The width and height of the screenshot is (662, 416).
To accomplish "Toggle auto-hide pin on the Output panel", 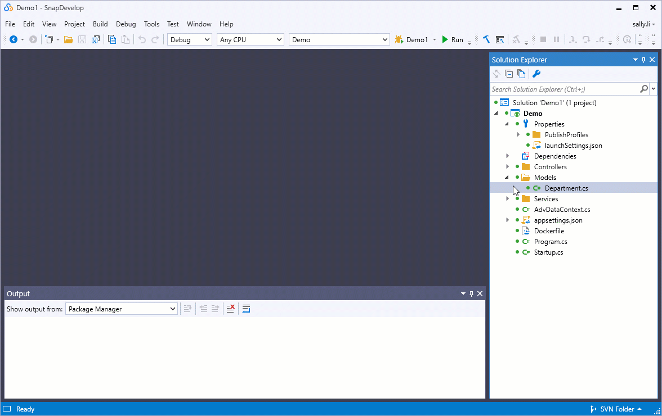I will (x=472, y=294).
